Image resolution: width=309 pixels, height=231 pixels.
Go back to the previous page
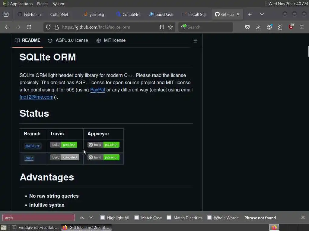coord(7,27)
